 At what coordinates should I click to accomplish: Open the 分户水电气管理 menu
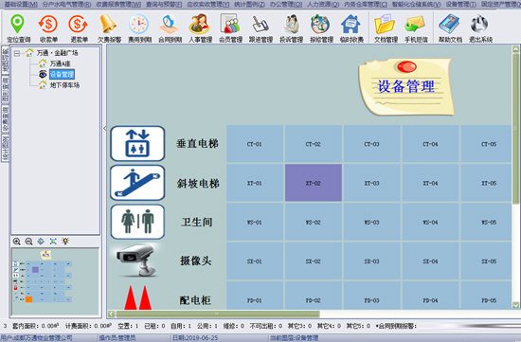pos(67,5)
